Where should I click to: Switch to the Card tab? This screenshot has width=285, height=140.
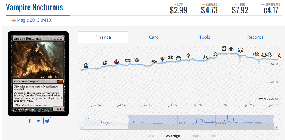click(x=154, y=37)
